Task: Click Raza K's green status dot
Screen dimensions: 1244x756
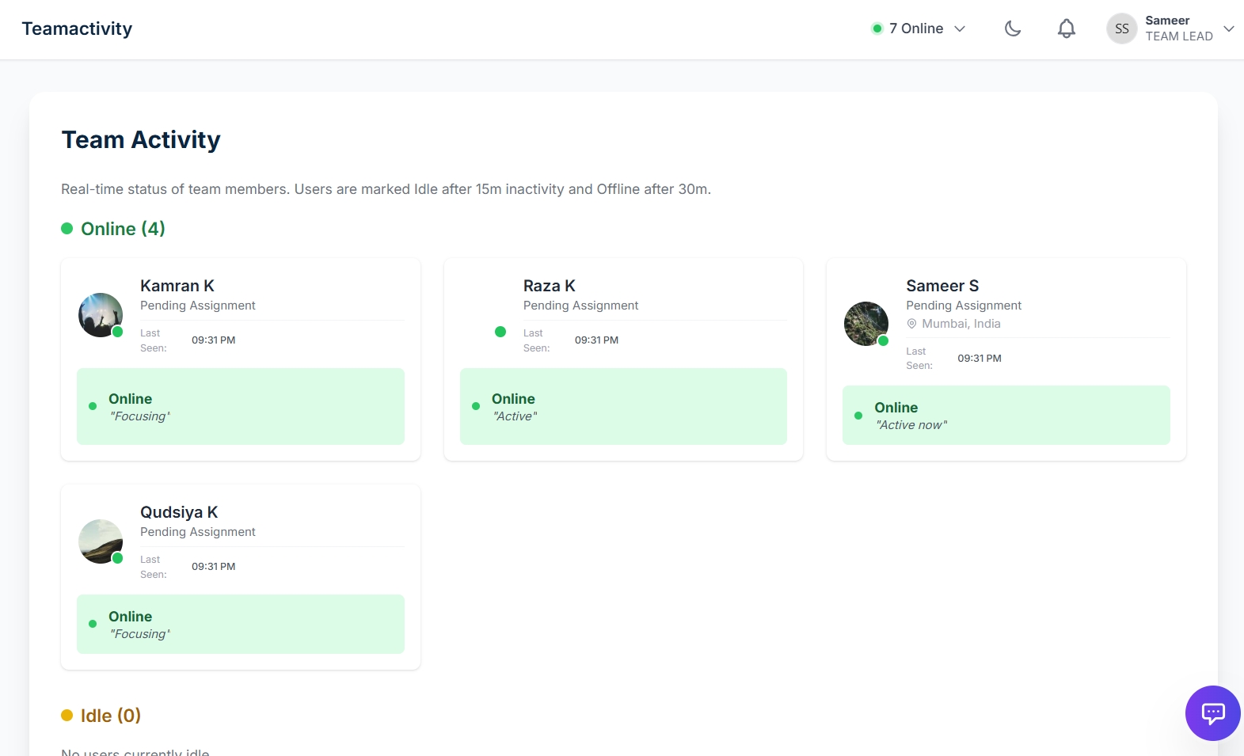Action: tap(500, 332)
